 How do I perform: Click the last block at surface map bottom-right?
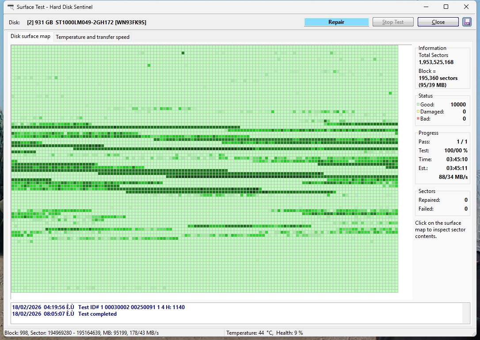[x=396, y=290]
